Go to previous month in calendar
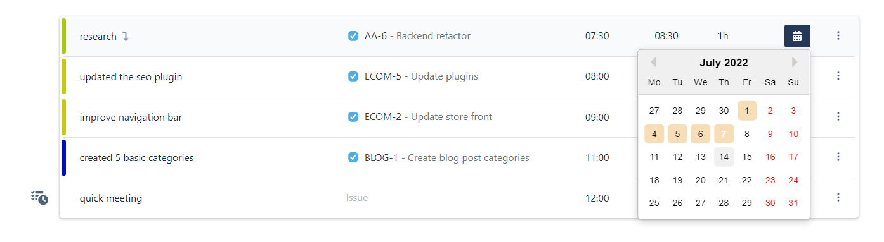 653,63
